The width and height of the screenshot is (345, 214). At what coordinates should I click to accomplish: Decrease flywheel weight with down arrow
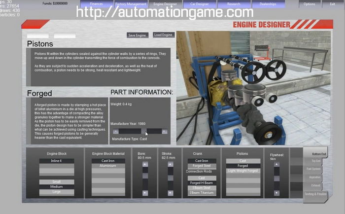point(277,193)
